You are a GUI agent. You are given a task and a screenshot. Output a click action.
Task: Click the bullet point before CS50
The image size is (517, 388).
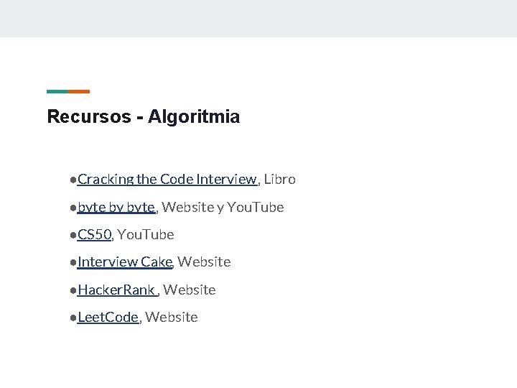pos(74,234)
